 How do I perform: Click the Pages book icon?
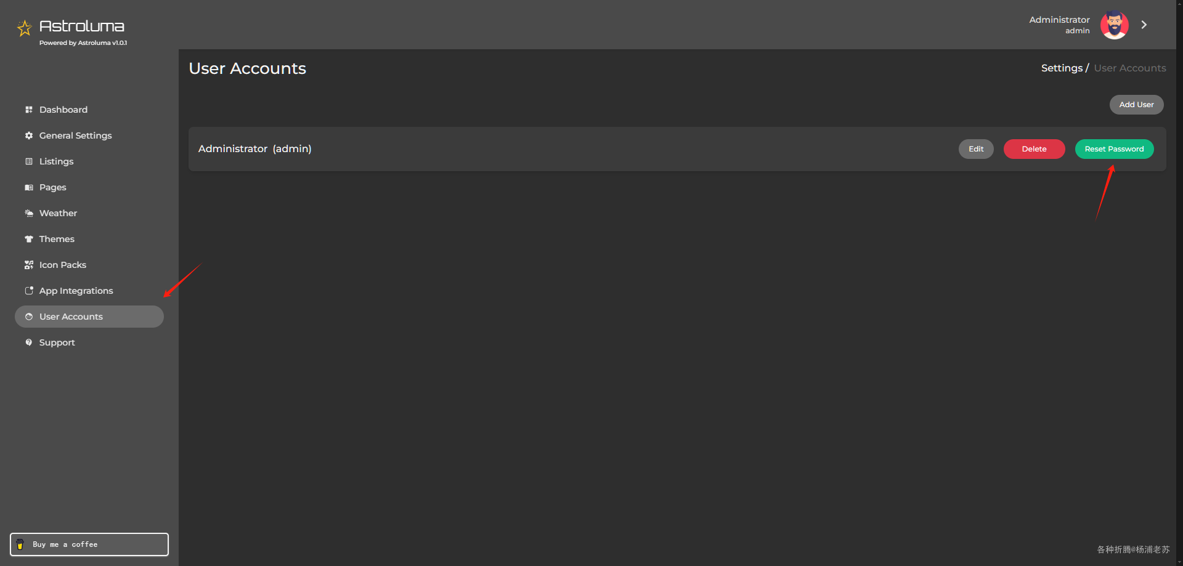click(29, 187)
